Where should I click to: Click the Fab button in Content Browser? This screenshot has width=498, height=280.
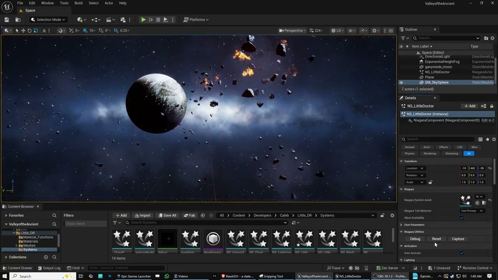click(189, 215)
